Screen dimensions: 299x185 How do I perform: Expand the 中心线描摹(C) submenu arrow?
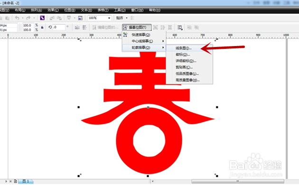tap(163, 41)
